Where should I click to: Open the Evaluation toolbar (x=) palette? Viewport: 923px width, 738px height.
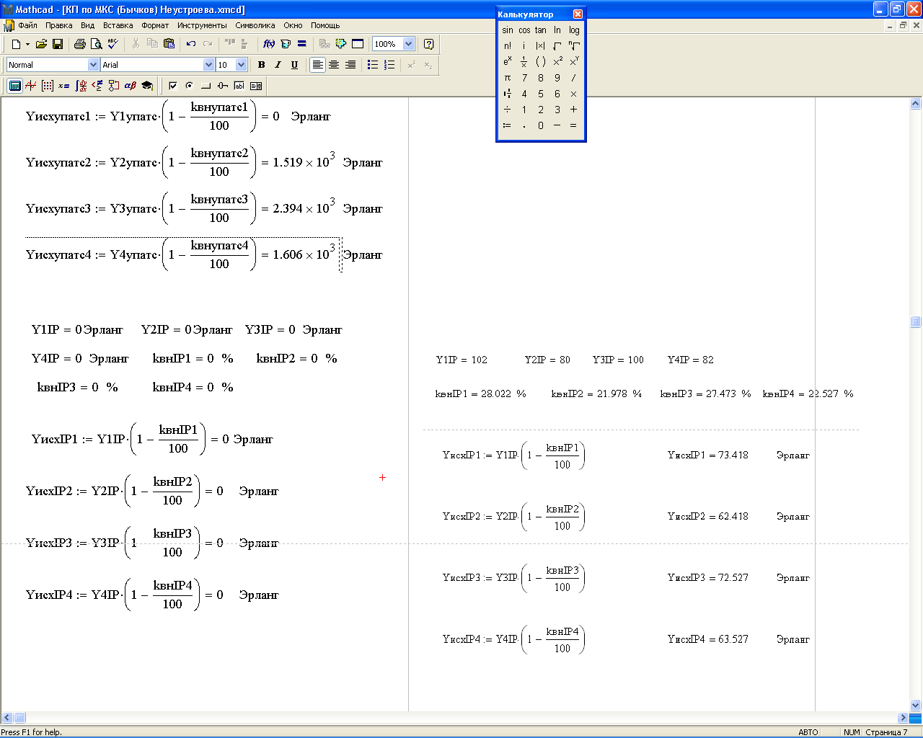pyautogui.click(x=64, y=86)
